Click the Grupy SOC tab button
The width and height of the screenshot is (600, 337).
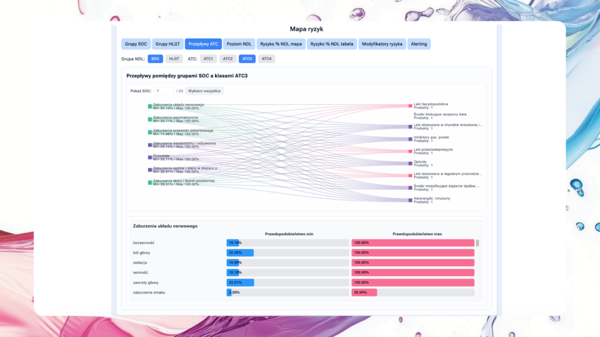click(135, 44)
